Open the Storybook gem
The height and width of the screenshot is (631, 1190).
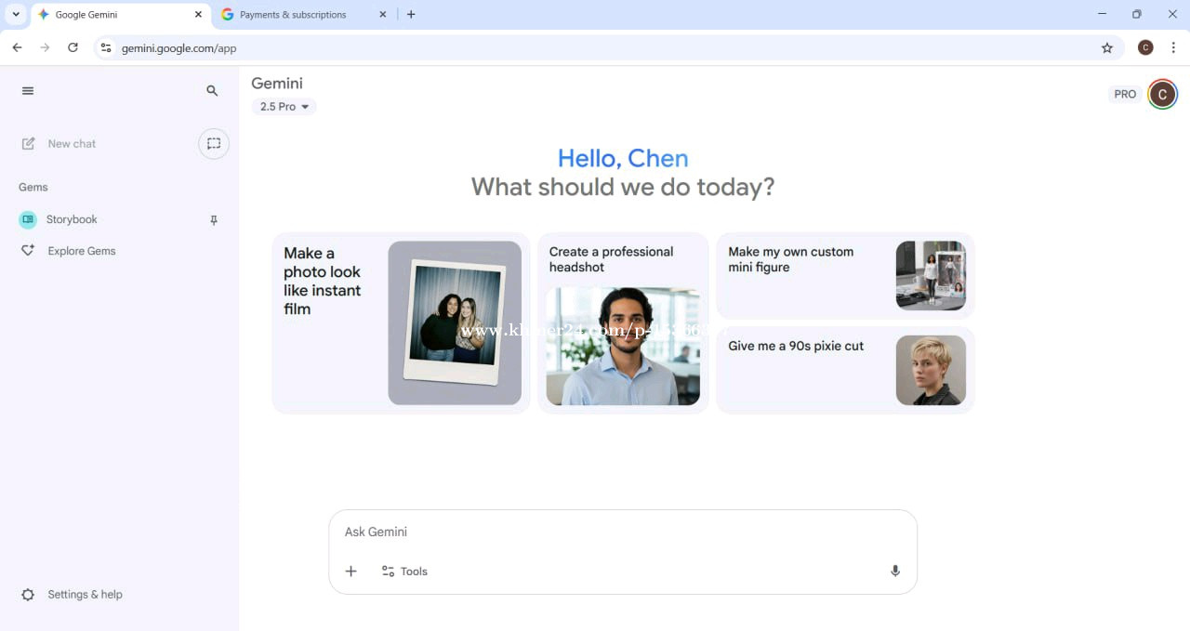pyautogui.click(x=71, y=219)
